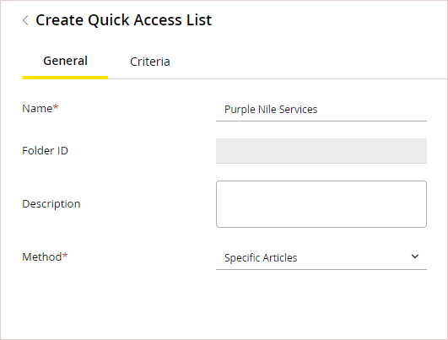Go back using the left chevron icon
The image size is (448, 340).
(x=25, y=20)
